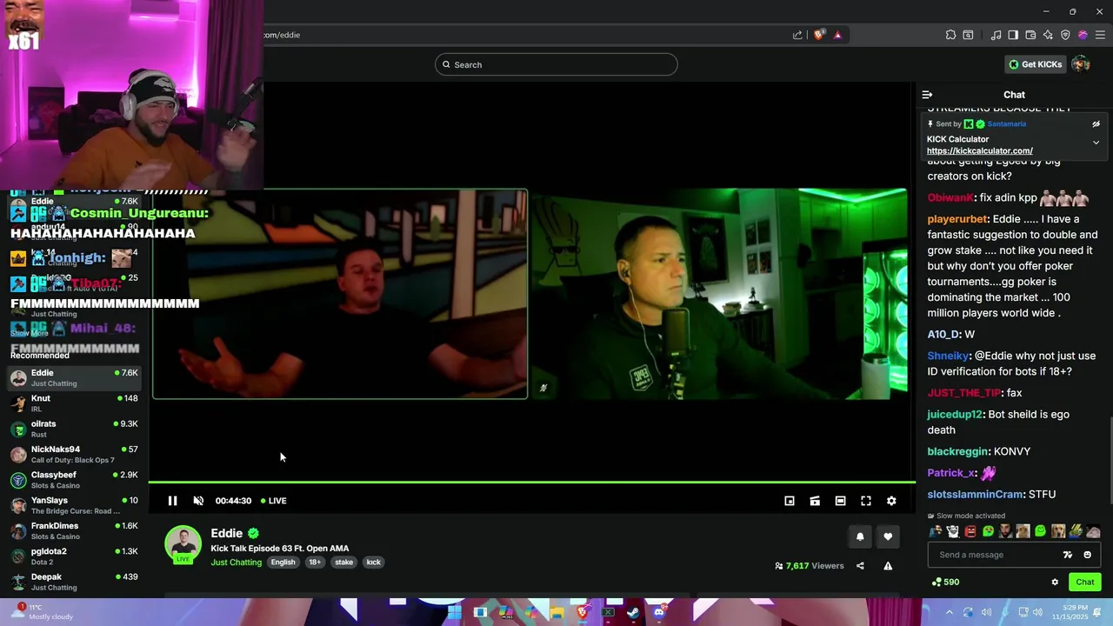Open Knut's channel in Recommended

click(x=74, y=403)
